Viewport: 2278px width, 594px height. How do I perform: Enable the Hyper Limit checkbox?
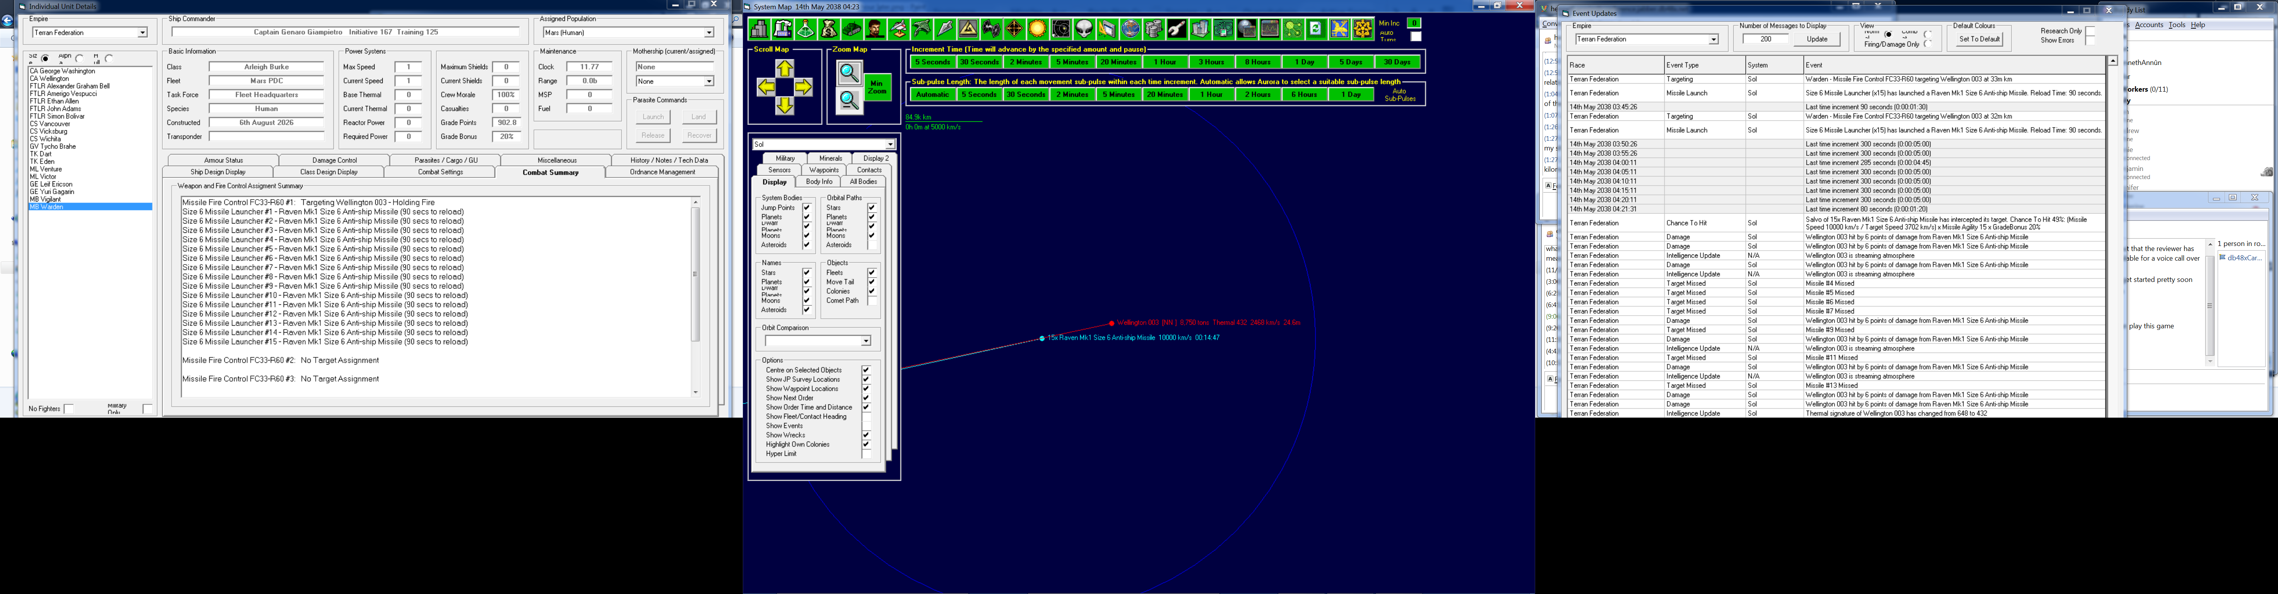pos(866,454)
